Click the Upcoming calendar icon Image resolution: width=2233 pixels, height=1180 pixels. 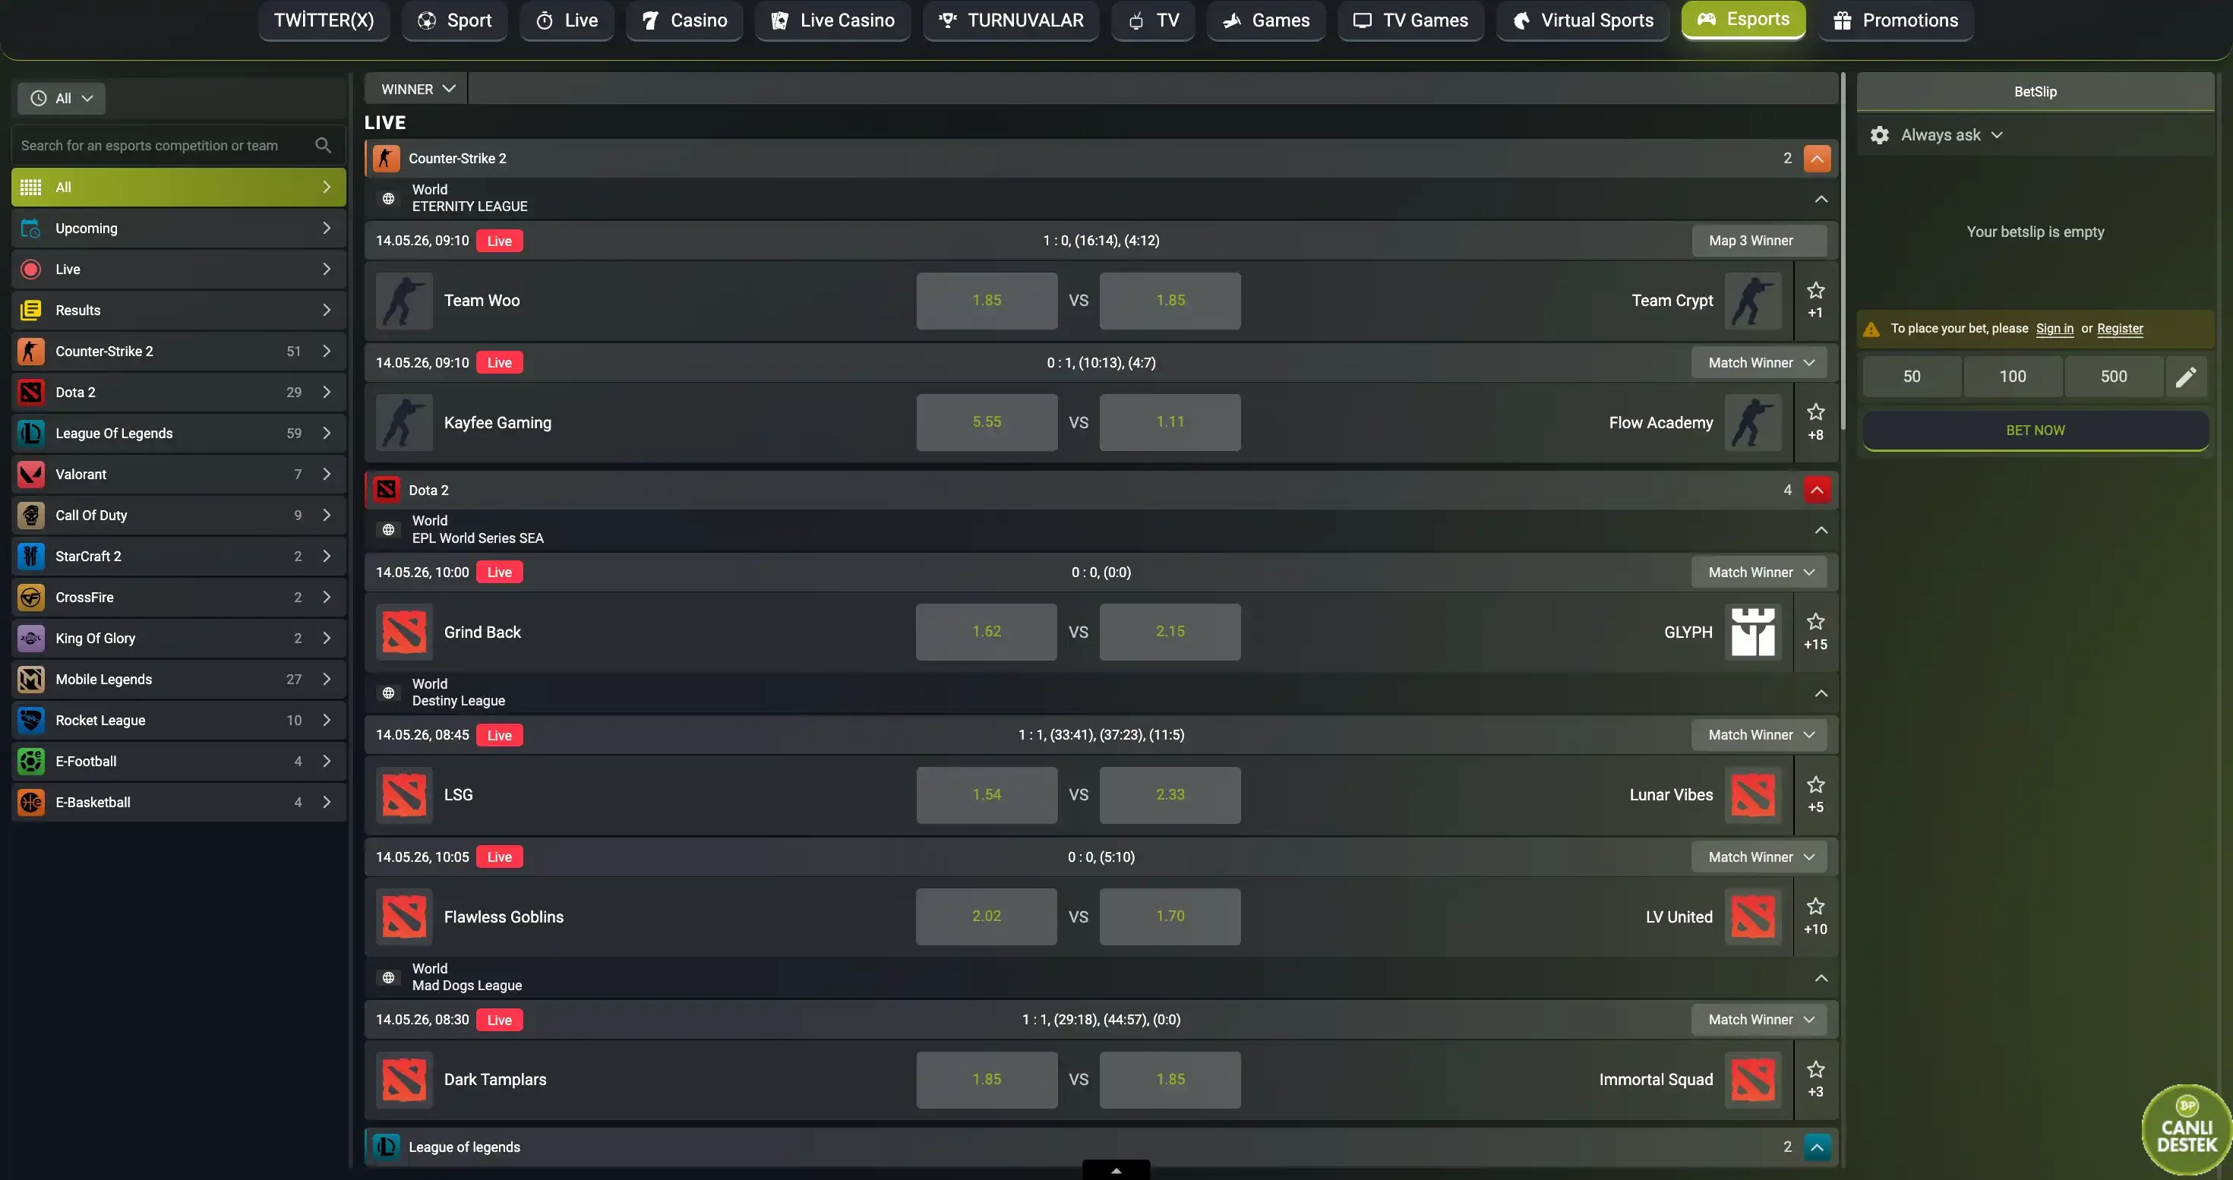(31, 228)
